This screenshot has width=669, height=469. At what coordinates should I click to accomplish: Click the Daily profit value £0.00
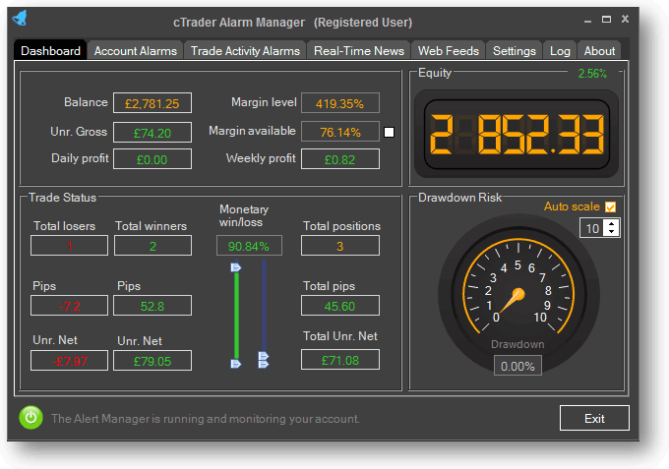pos(152,159)
